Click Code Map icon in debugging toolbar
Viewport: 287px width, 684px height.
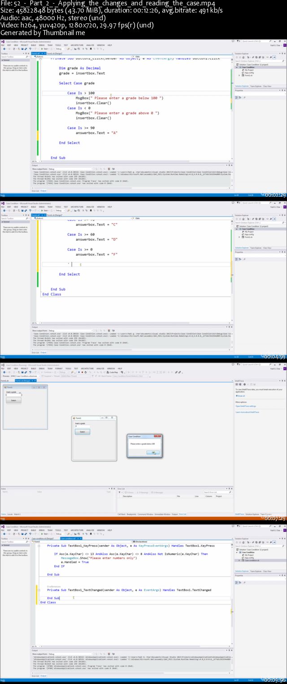click(x=112, y=372)
